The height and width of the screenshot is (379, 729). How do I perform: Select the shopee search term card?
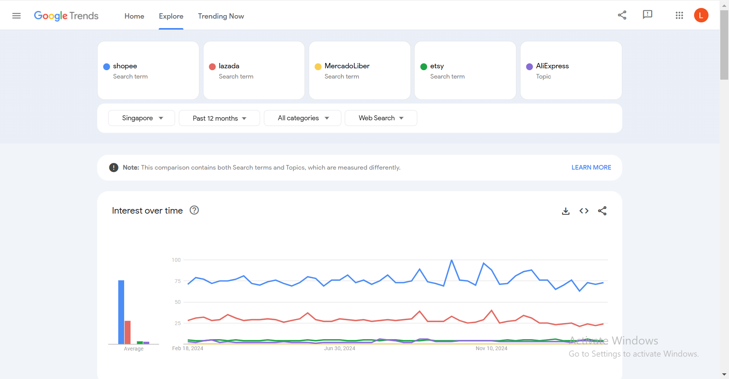tap(148, 71)
